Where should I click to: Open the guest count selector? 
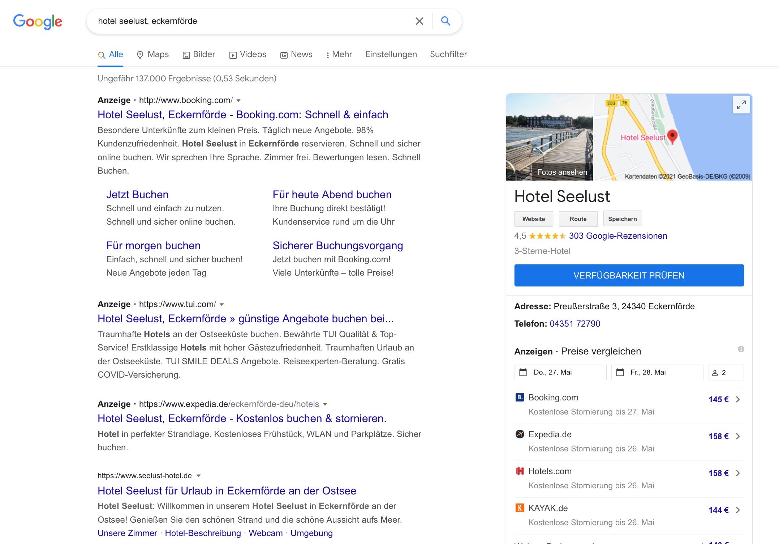tap(725, 373)
